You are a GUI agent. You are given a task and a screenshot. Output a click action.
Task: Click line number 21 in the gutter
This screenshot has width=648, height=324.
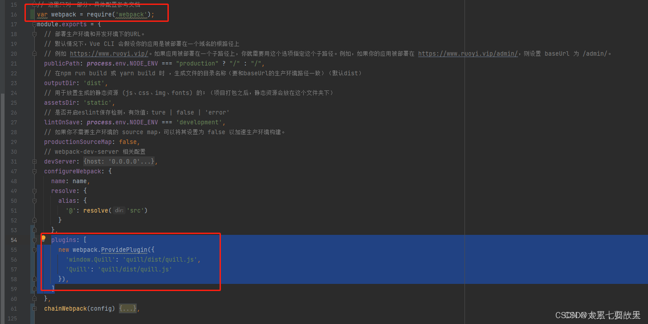click(x=13, y=63)
